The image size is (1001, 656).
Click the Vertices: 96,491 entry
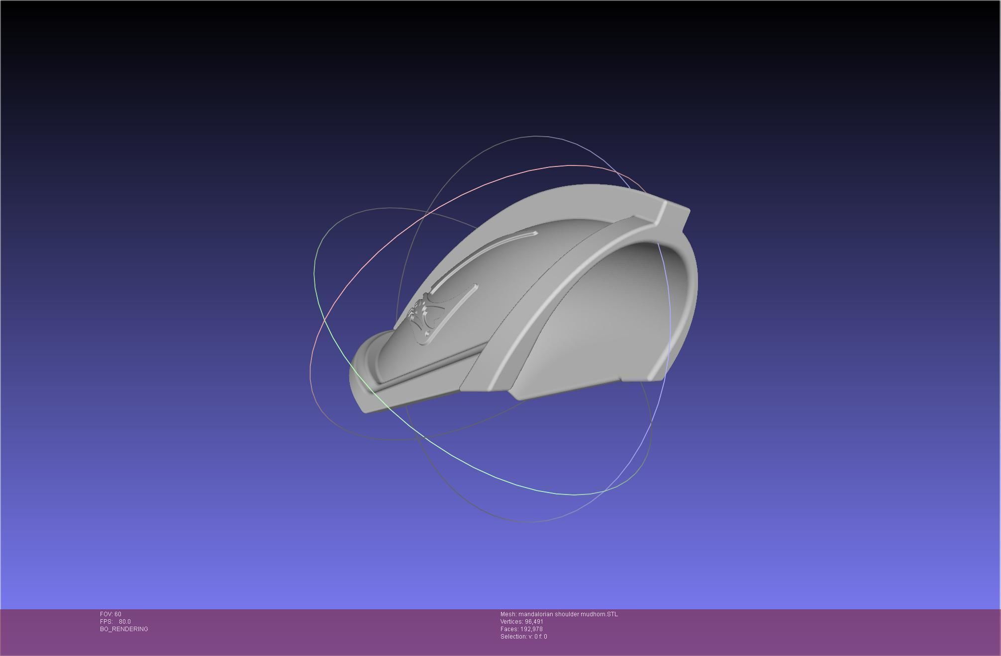(x=522, y=622)
